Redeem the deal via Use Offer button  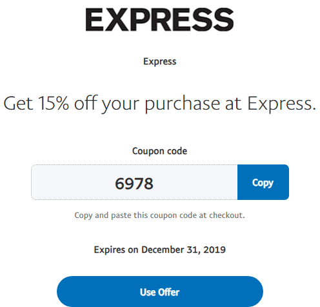click(160, 292)
